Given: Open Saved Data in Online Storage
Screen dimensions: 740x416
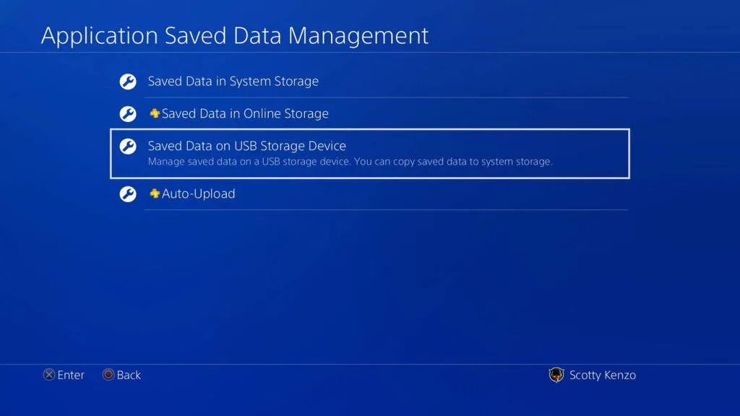Looking at the screenshot, I should [x=369, y=113].
